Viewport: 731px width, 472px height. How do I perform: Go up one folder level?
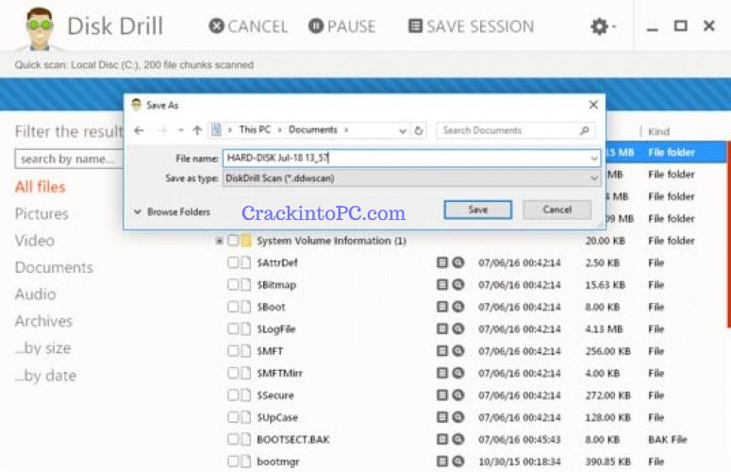(x=197, y=130)
